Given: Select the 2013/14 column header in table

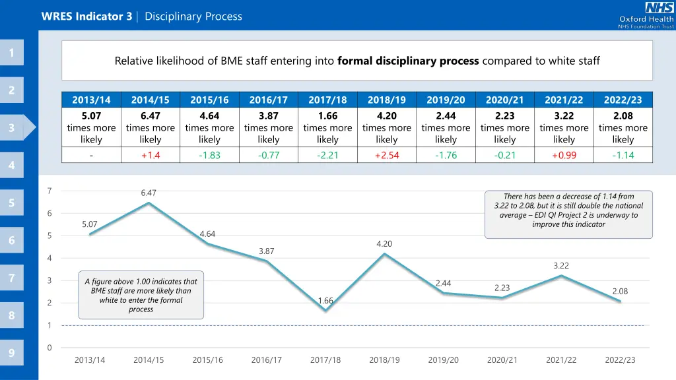Looking at the screenshot, I should (91, 100).
